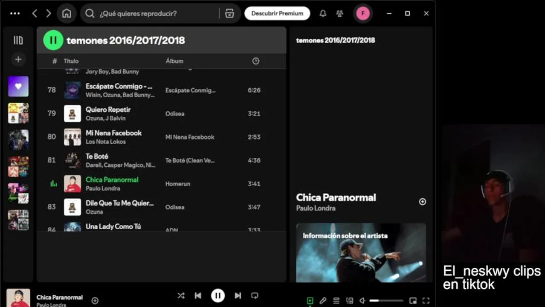The width and height of the screenshot is (545, 307).
Task: Skip to the next track
Action: click(238, 295)
